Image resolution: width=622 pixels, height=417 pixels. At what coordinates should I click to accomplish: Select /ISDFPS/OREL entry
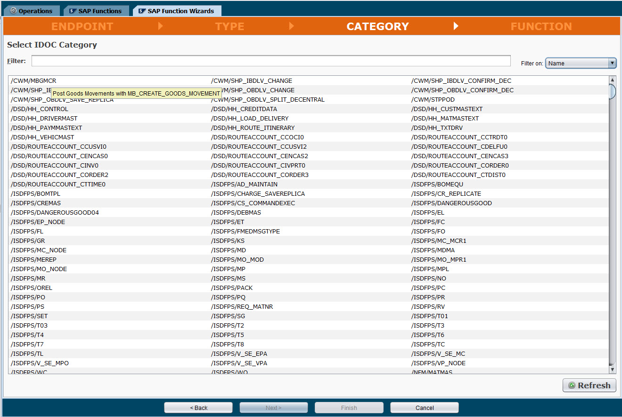[32, 288]
